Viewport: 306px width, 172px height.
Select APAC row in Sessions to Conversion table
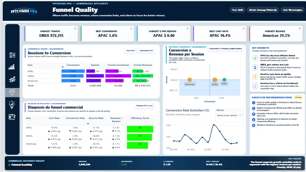pos(90,71)
